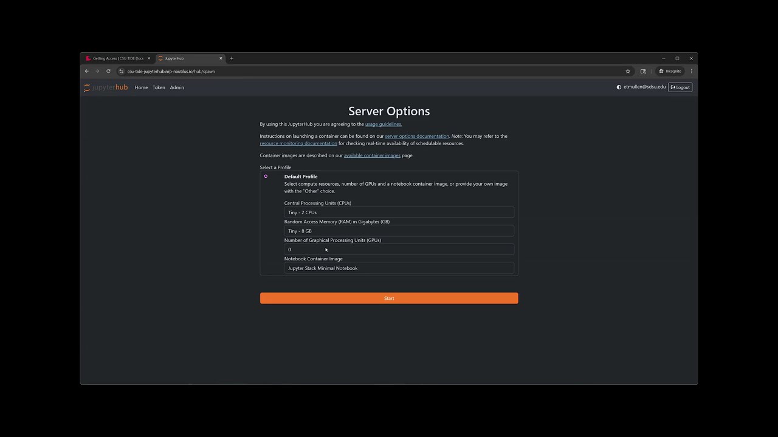Minimize the browser window
The width and height of the screenshot is (778, 437).
point(664,58)
